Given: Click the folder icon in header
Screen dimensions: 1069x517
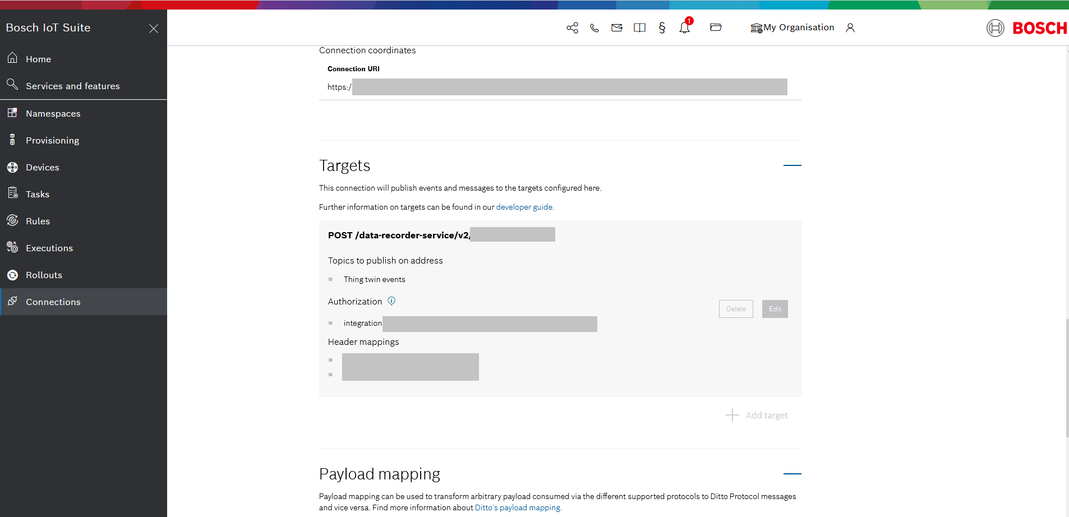Looking at the screenshot, I should (716, 27).
